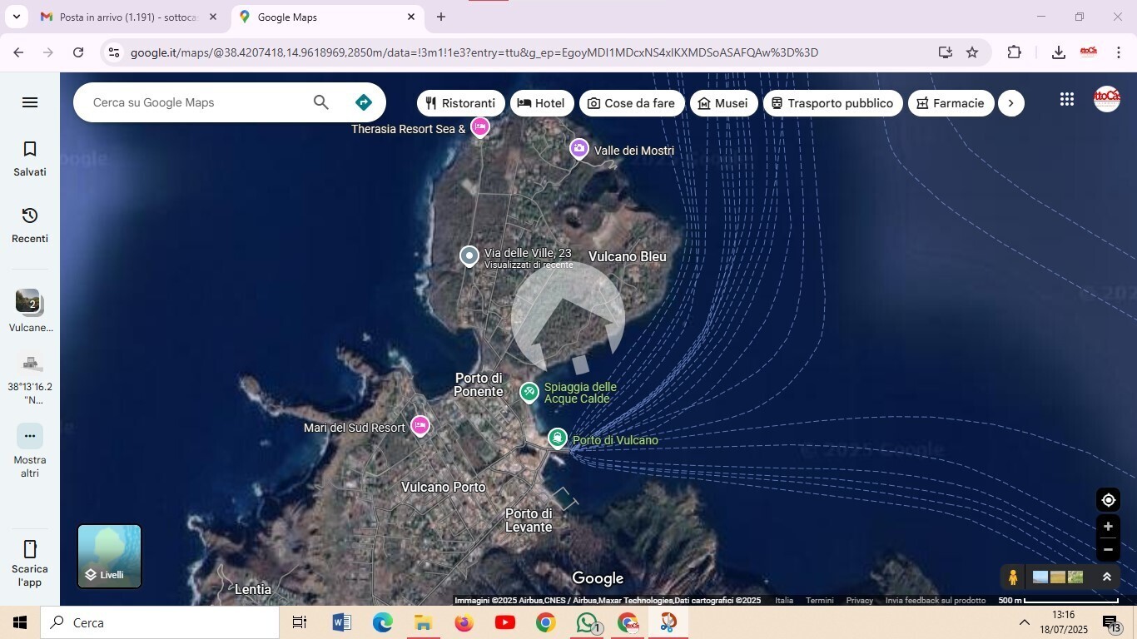Viewport: 1137px width, 639px height.
Task: Select the Ristoranti category chip
Action: [460, 103]
